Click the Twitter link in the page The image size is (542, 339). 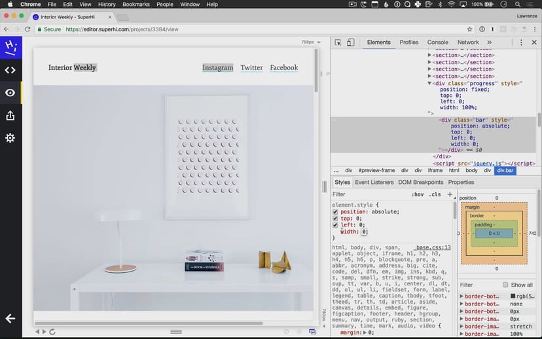(251, 67)
